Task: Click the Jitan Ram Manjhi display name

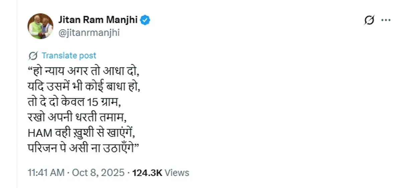Action: tap(98, 20)
